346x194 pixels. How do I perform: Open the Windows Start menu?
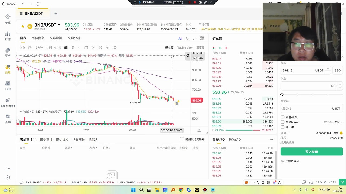tap(134, 190)
